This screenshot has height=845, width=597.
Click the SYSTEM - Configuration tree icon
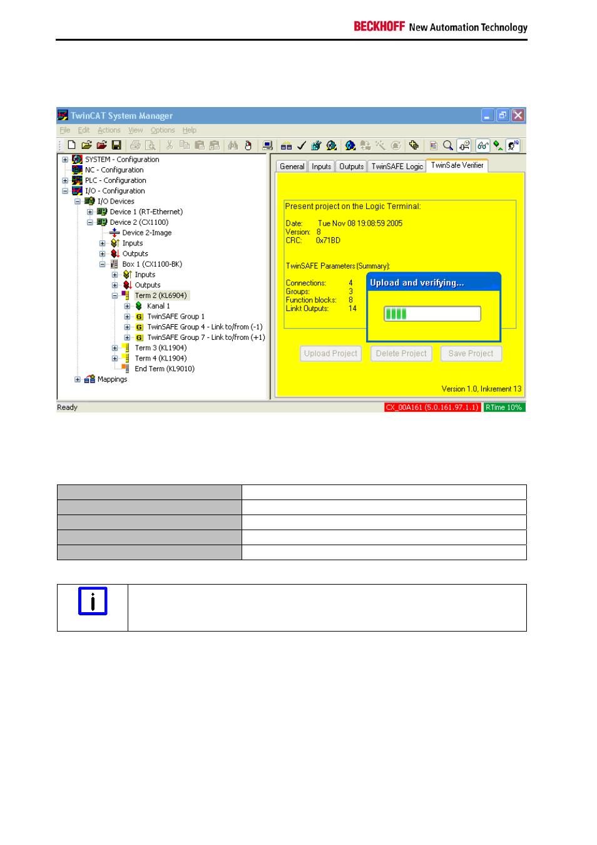coord(77,160)
